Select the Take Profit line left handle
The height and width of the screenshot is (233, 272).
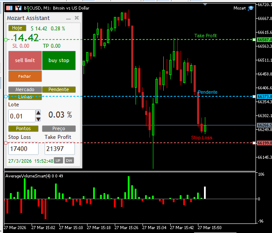[6, 40]
